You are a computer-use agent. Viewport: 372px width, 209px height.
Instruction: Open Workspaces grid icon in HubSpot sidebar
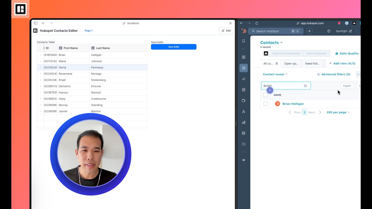click(244, 57)
